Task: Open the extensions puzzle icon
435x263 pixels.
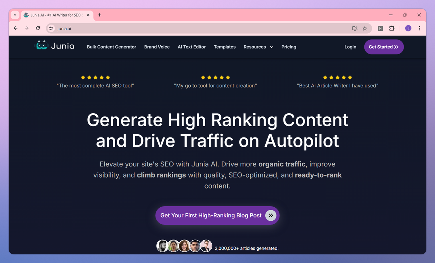Action: (391, 28)
